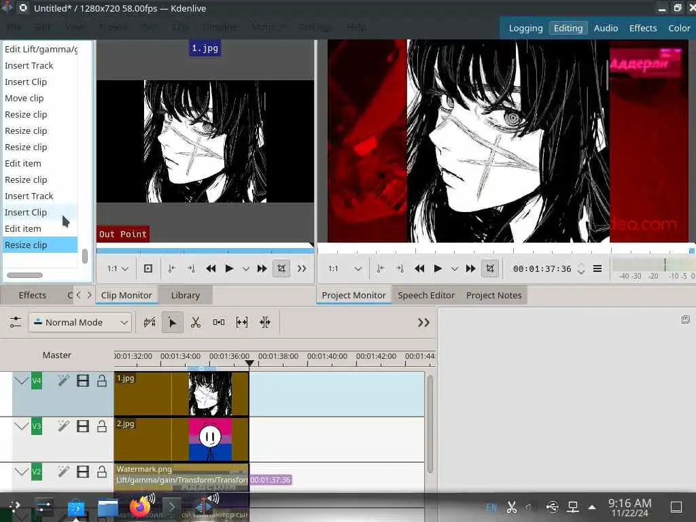Click the square frame icon beside Clip Monitor zoom

(x=148, y=268)
